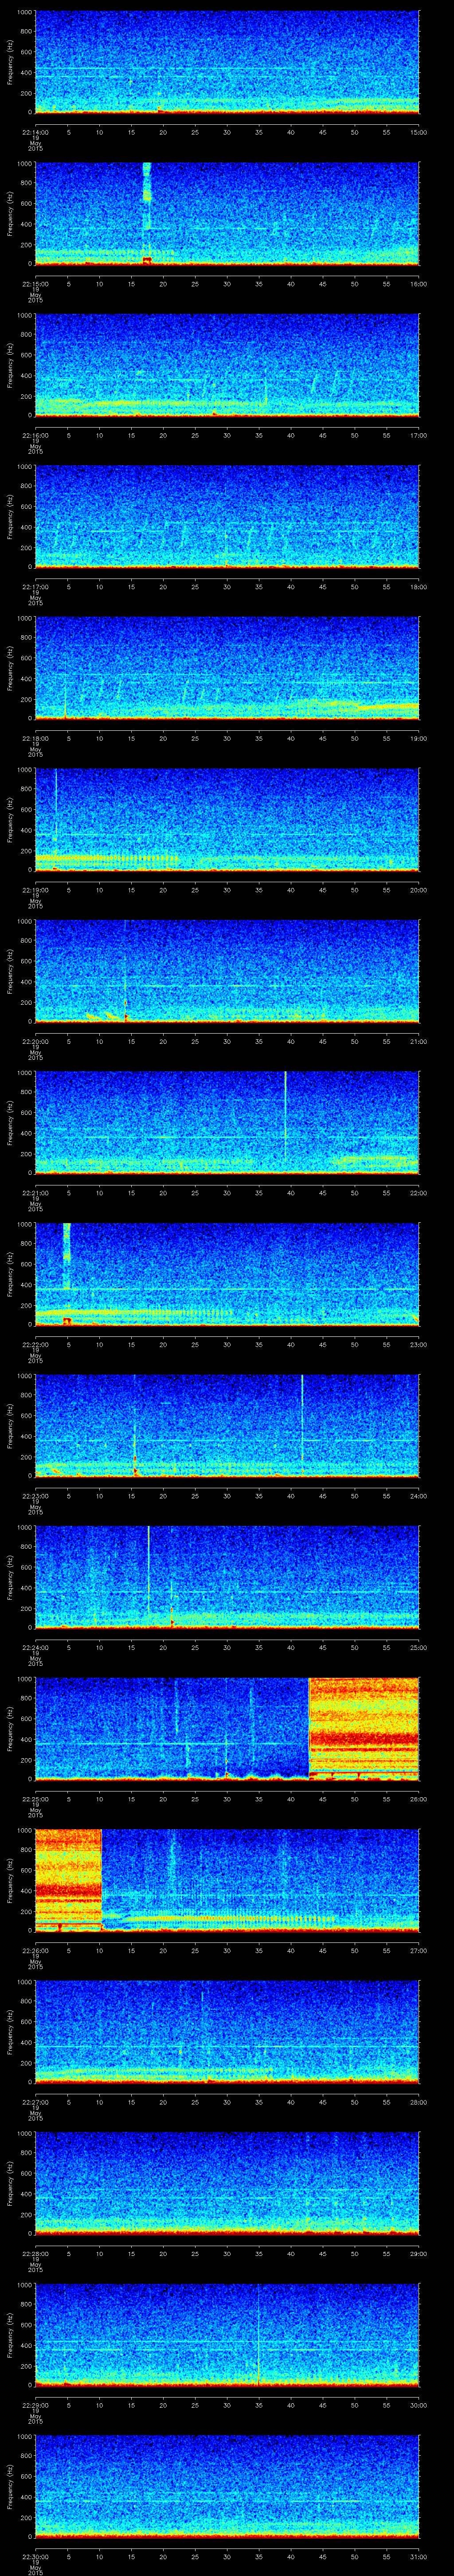
Task: Click the "24:00" end time label
Action: (419, 1496)
